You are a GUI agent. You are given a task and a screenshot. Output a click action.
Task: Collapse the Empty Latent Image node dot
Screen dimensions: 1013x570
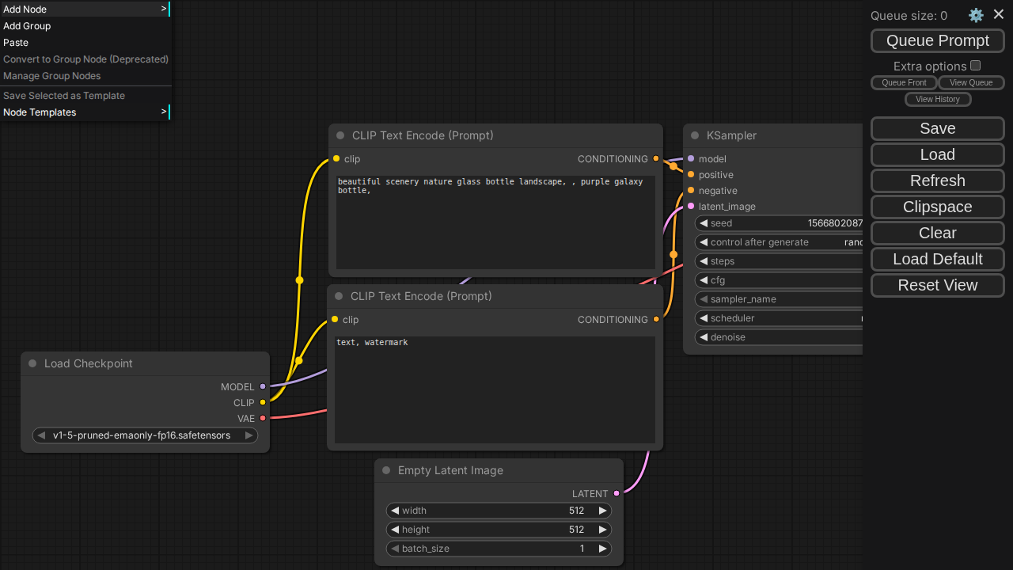pyautogui.click(x=386, y=470)
